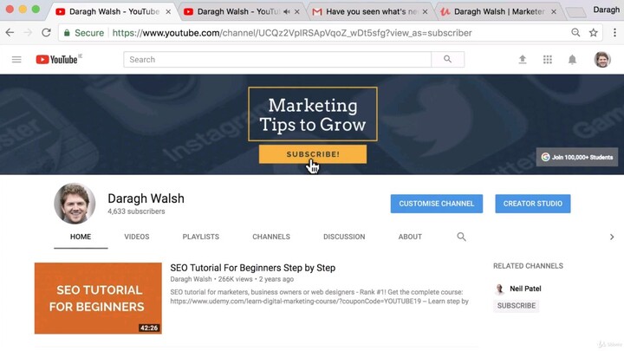The width and height of the screenshot is (624, 351).
Task: Click the CUSTOMISE CHANNEL button
Action: 437,204
